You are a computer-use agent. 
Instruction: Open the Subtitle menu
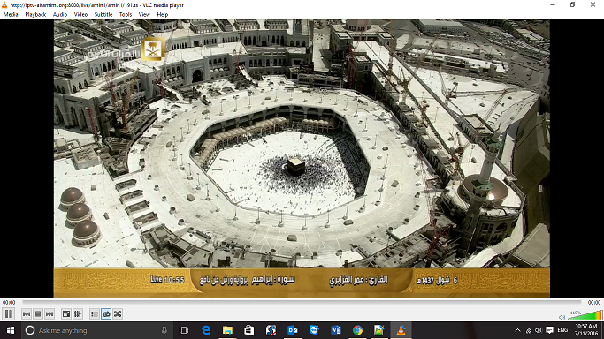pyautogui.click(x=103, y=15)
